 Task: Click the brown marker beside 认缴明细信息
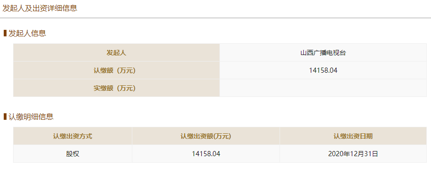5,117
